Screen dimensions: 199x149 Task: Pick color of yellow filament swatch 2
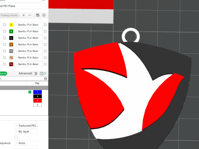click(11, 25)
